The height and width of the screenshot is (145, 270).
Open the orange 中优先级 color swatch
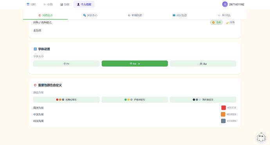click(223, 114)
